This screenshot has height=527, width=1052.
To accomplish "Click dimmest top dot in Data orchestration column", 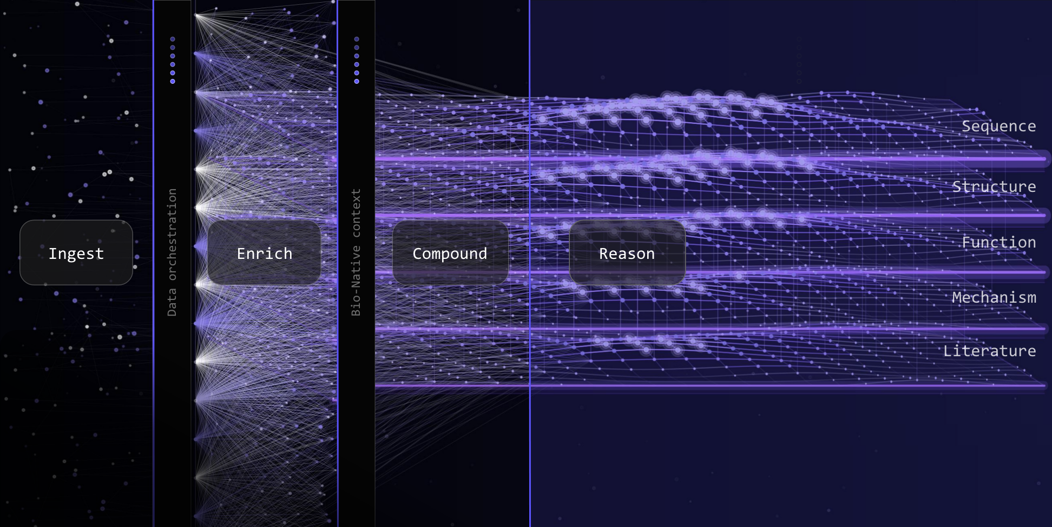I will 173,39.
